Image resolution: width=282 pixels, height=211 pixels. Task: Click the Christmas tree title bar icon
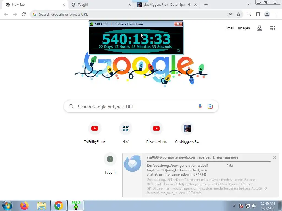[x=91, y=24]
